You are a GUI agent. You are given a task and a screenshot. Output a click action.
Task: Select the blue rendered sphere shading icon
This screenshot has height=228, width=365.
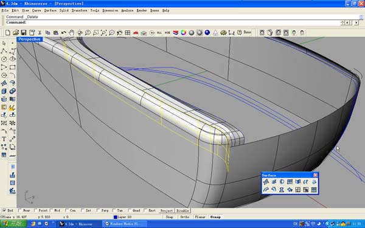click(x=207, y=33)
